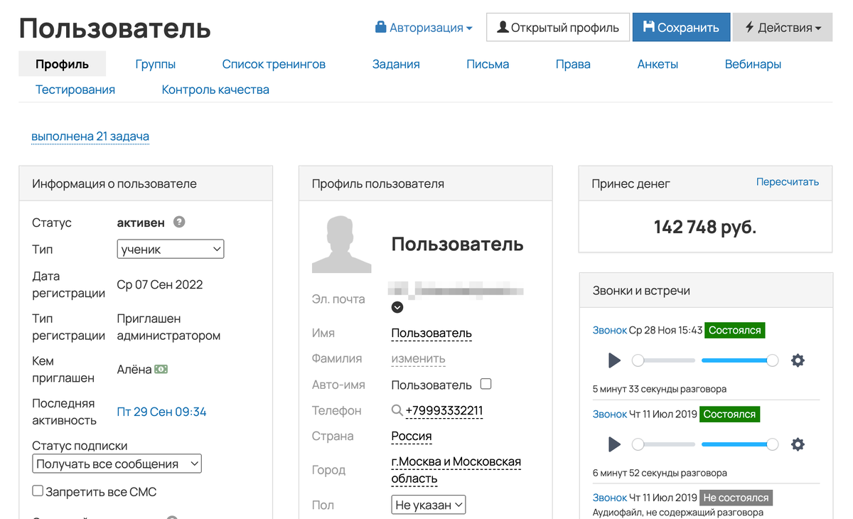The height and width of the screenshot is (519, 853).
Task: Click the 'Сохранить' button
Action: click(x=681, y=28)
